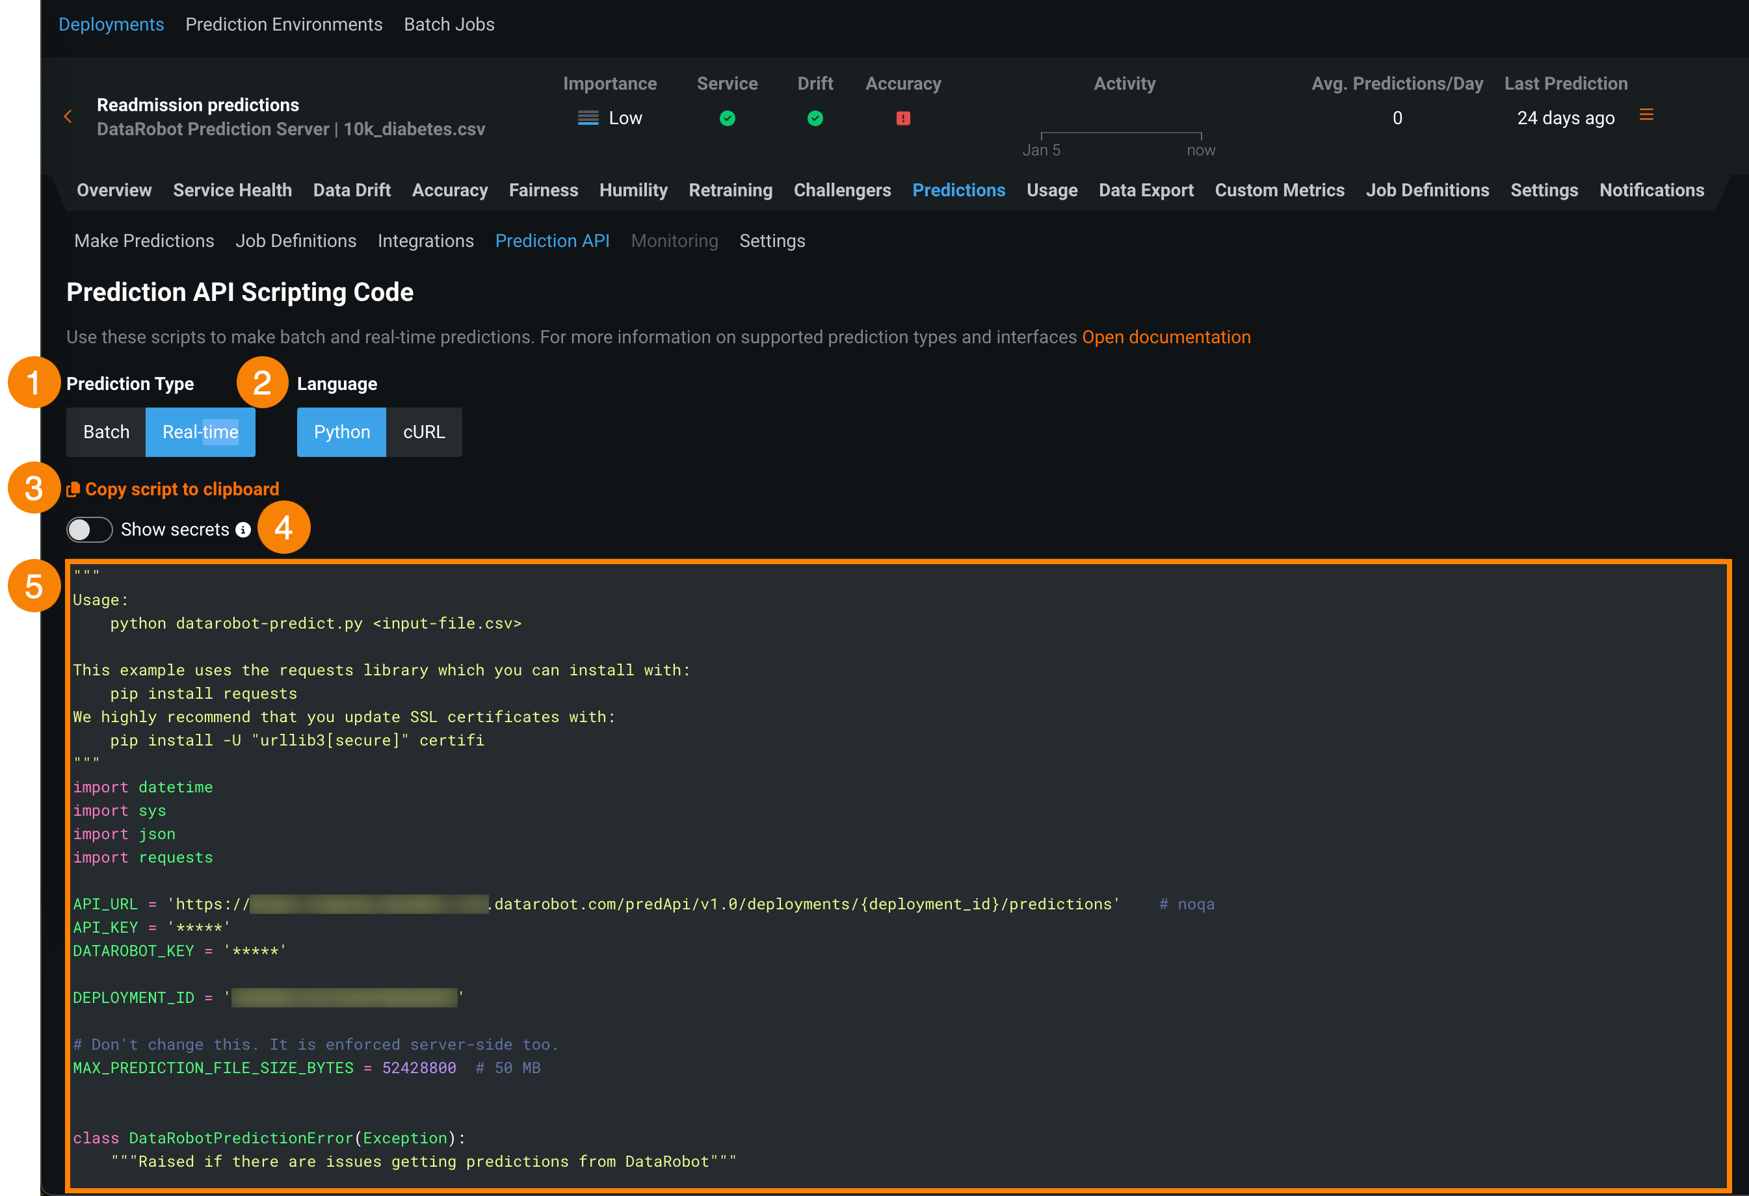The height and width of the screenshot is (1196, 1749).
Task: Go to Prediction Environments in top navigation
Action: point(283,24)
